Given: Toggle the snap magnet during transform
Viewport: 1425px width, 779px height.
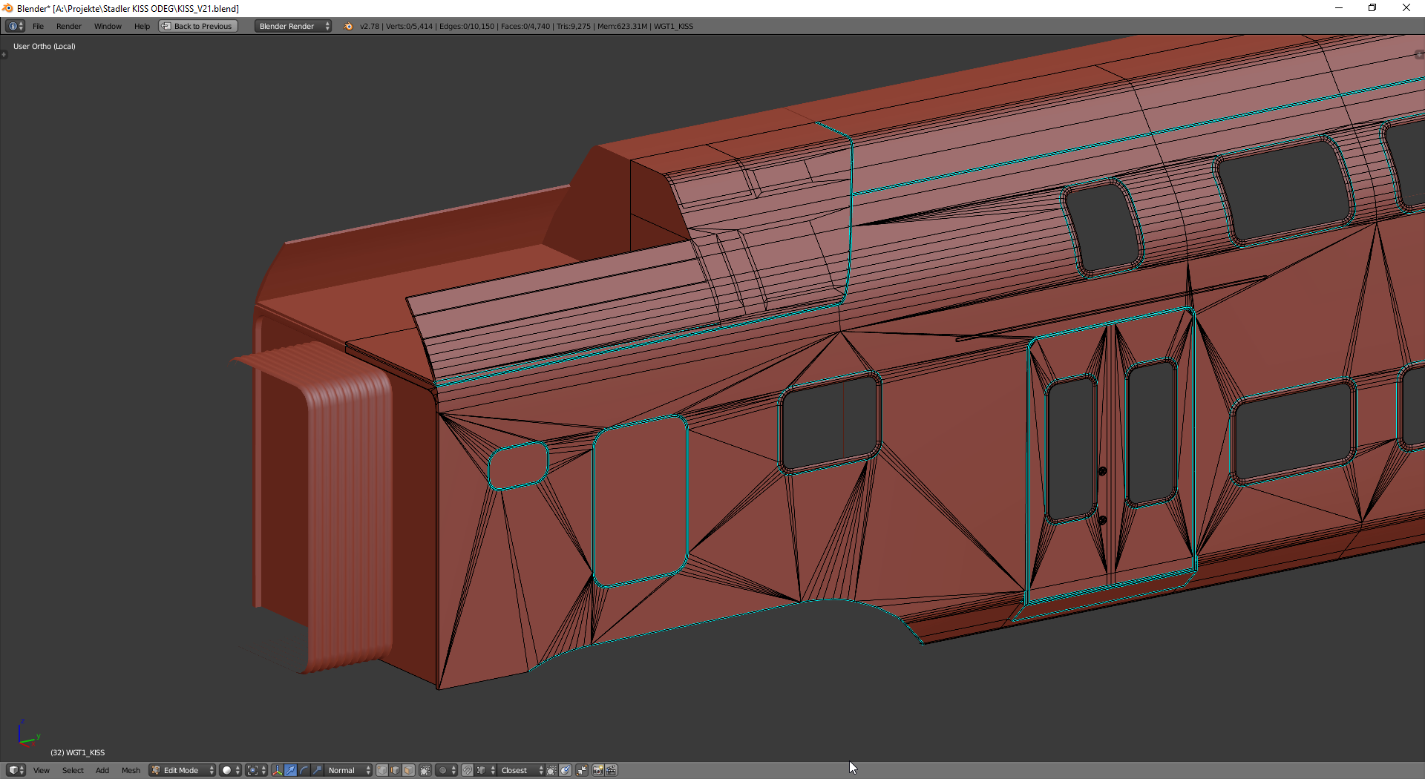Looking at the screenshot, I should click(x=468, y=770).
